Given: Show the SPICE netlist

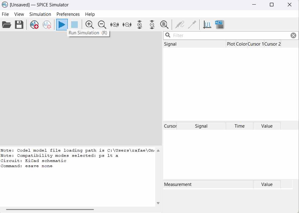Looking at the screenshot, I should coord(219,25).
